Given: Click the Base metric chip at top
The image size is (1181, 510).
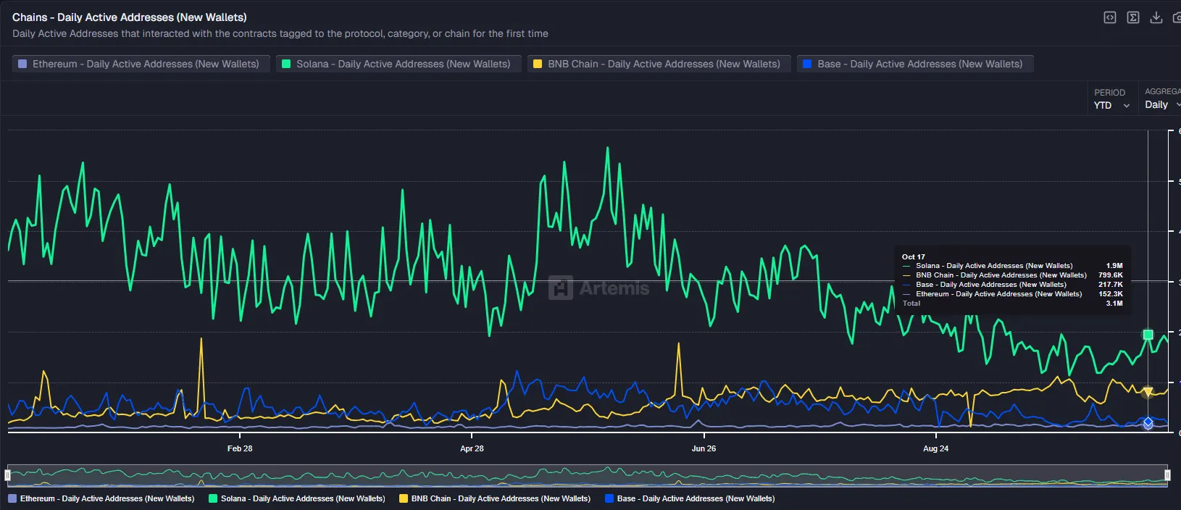Looking at the screenshot, I should tap(914, 64).
